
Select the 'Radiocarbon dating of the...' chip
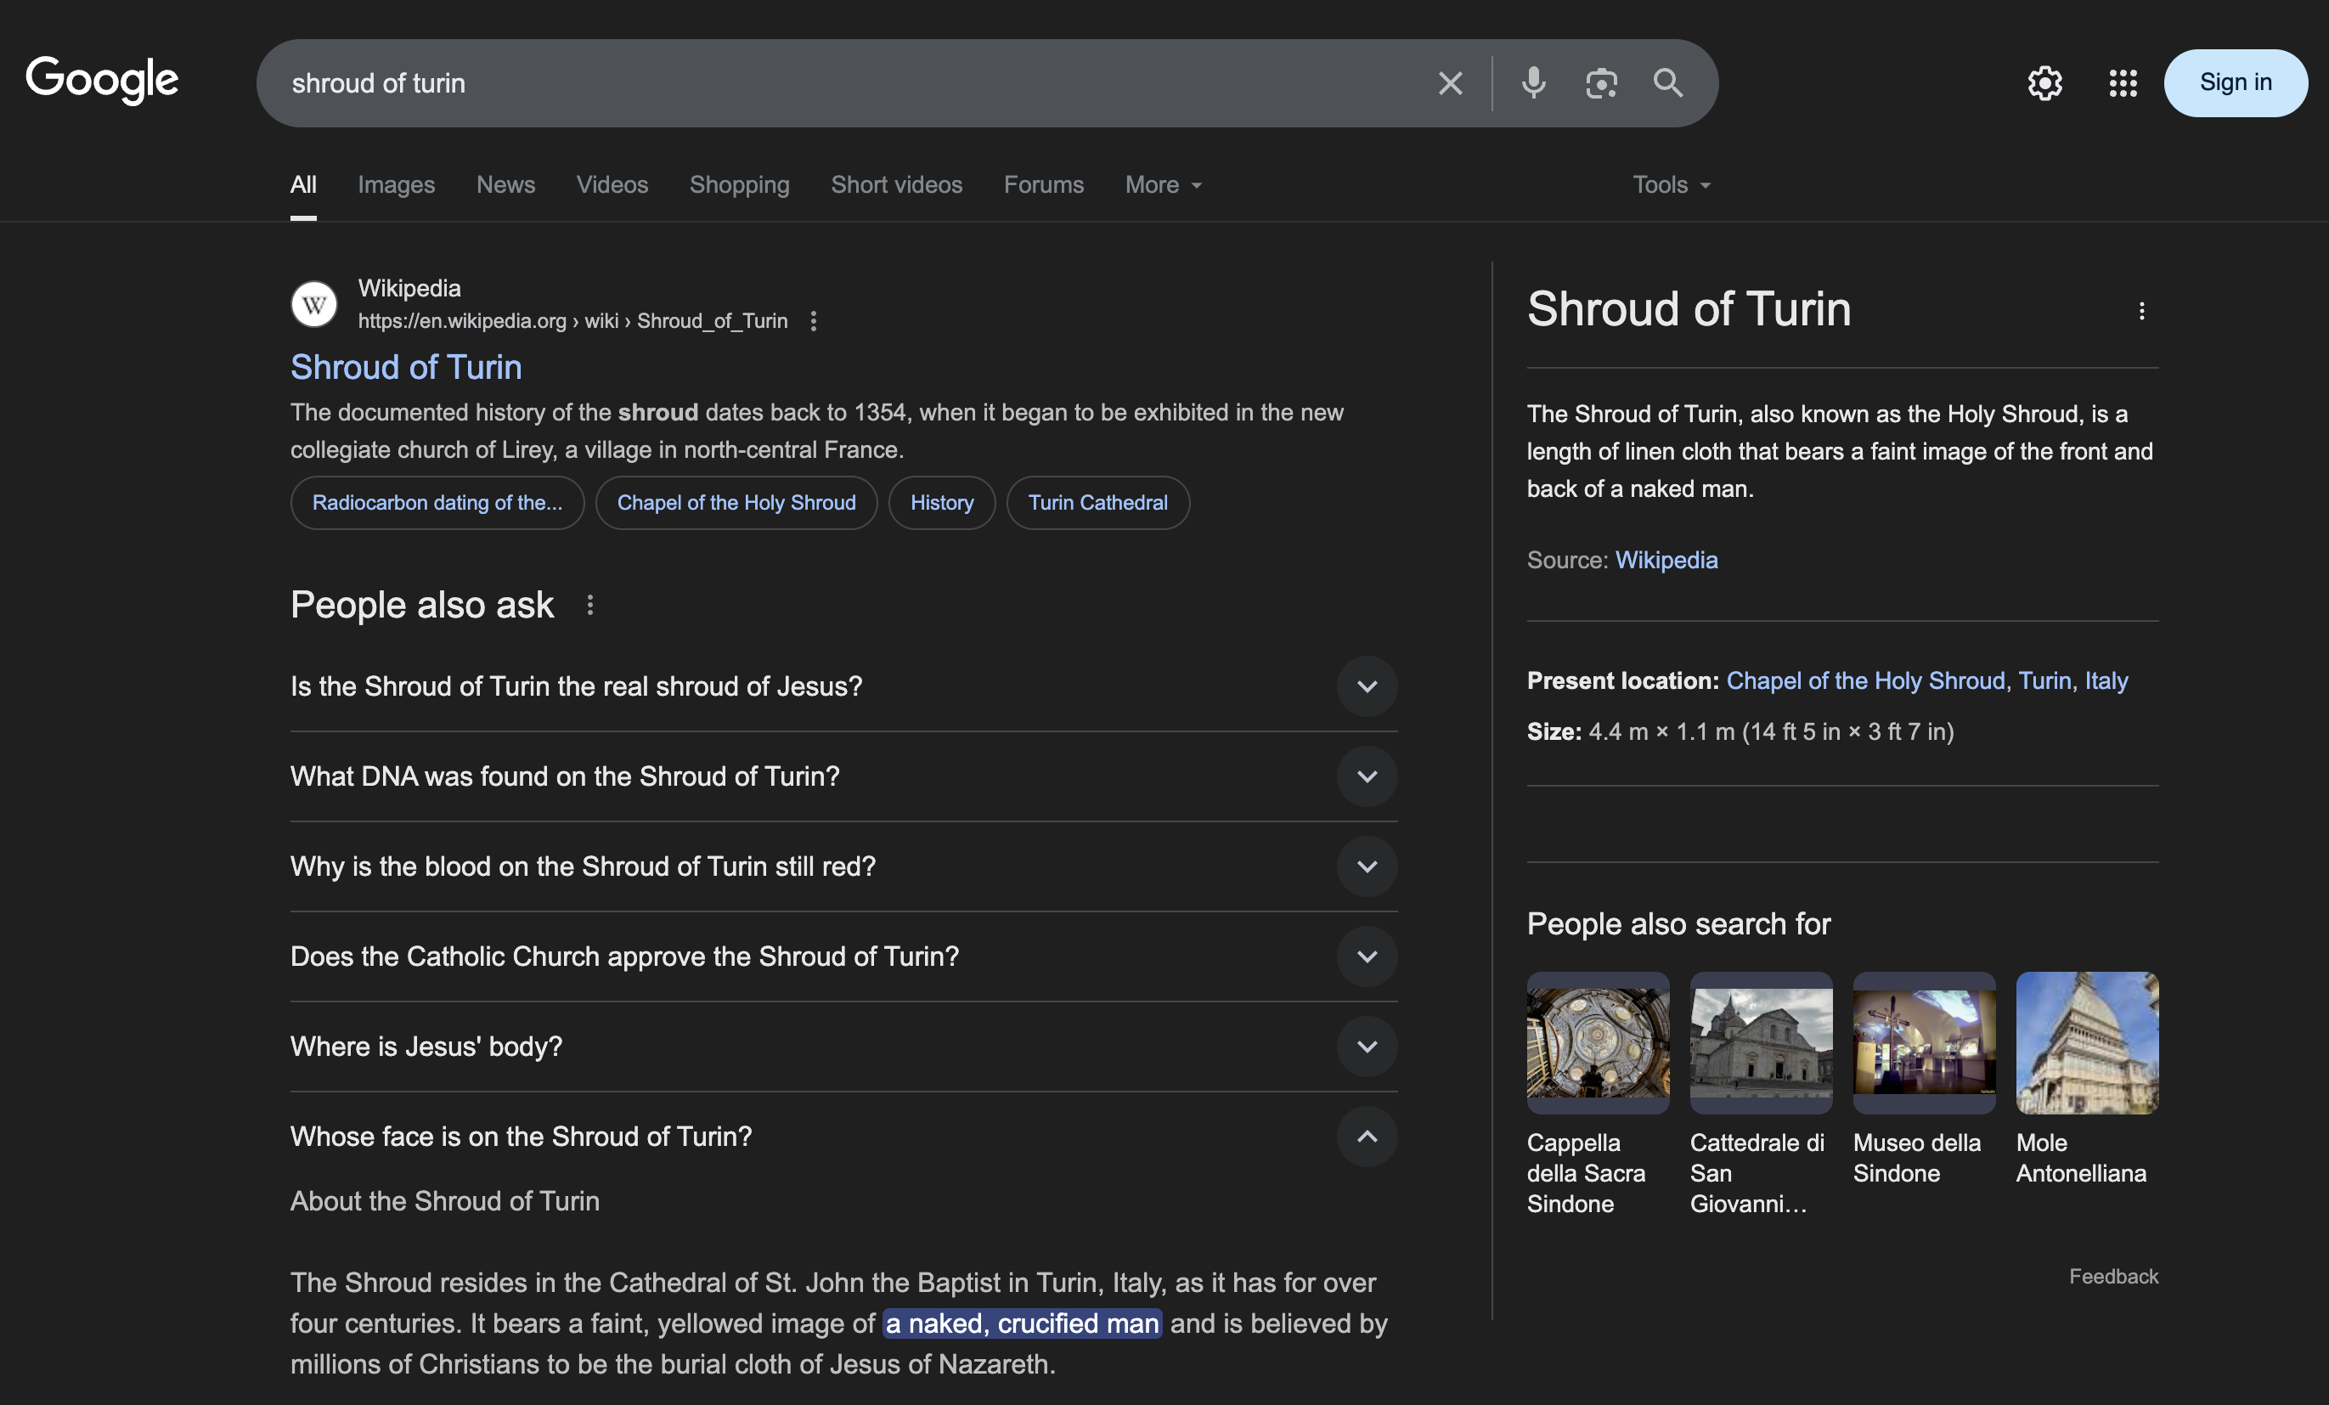[x=437, y=503]
